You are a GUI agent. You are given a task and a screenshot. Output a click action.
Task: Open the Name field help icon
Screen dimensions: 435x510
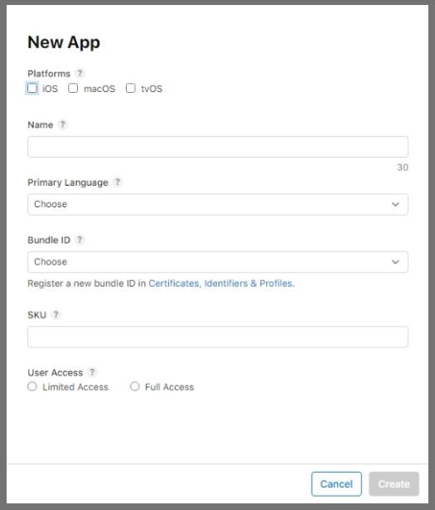tap(62, 124)
